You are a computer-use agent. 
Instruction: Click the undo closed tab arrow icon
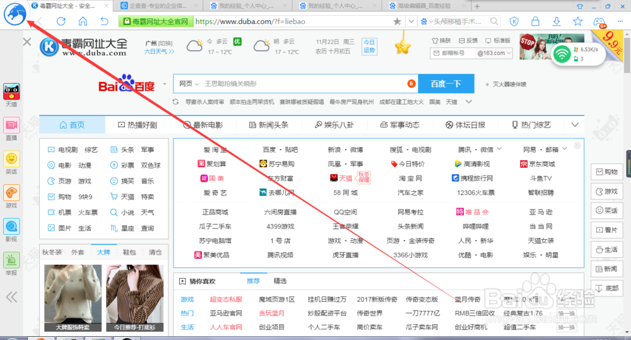pyautogui.click(x=104, y=21)
